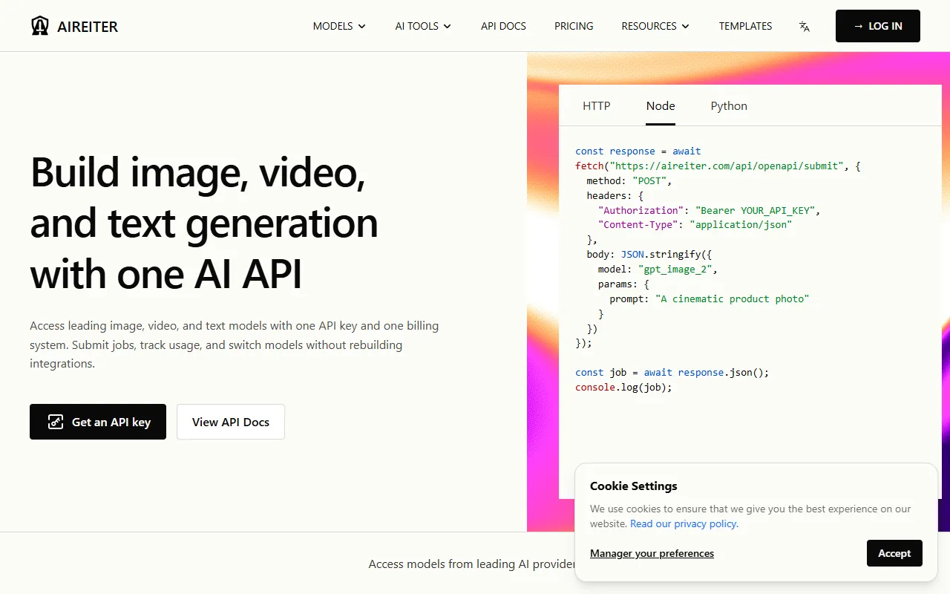Click the "application/json" string in code
This screenshot has height=594, width=950.
click(x=741, y=224)
